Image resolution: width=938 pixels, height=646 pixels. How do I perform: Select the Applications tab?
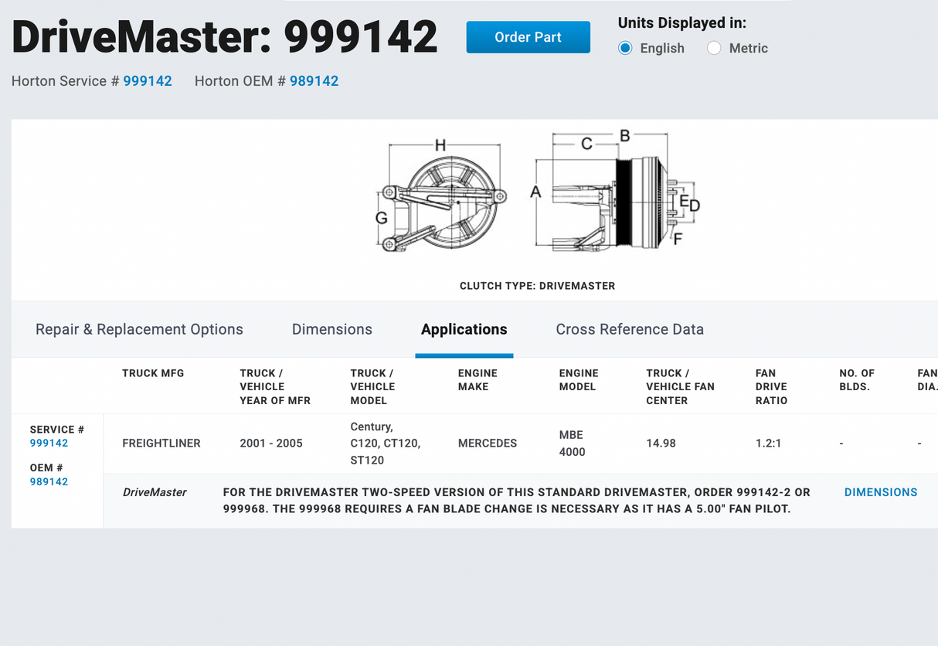[464, 329]
